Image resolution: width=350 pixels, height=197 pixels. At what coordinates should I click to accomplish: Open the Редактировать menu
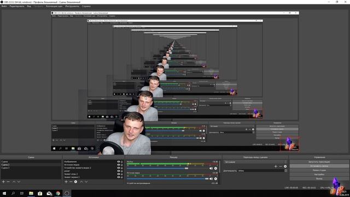tap(17, 6)
